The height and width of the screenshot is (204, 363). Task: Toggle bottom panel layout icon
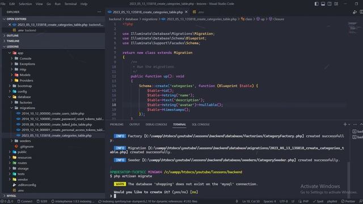click(x=323, y=4)
